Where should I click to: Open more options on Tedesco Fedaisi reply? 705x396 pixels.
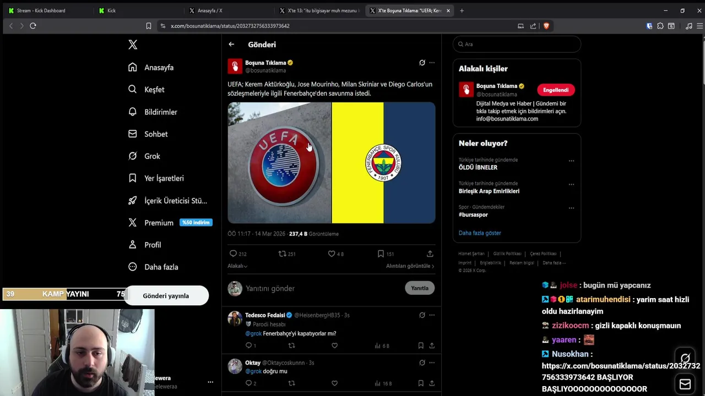432,315
